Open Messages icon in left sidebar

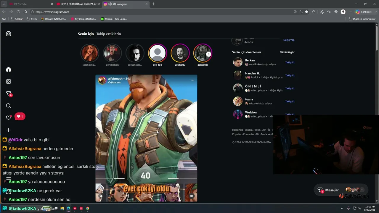pos(9,94)
